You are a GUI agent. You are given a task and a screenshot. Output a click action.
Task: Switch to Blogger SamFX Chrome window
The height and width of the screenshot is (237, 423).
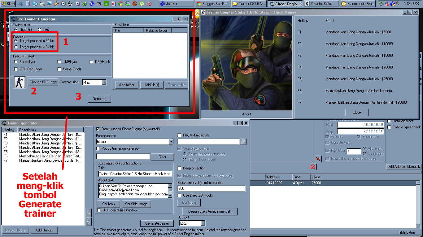(213, 4)
